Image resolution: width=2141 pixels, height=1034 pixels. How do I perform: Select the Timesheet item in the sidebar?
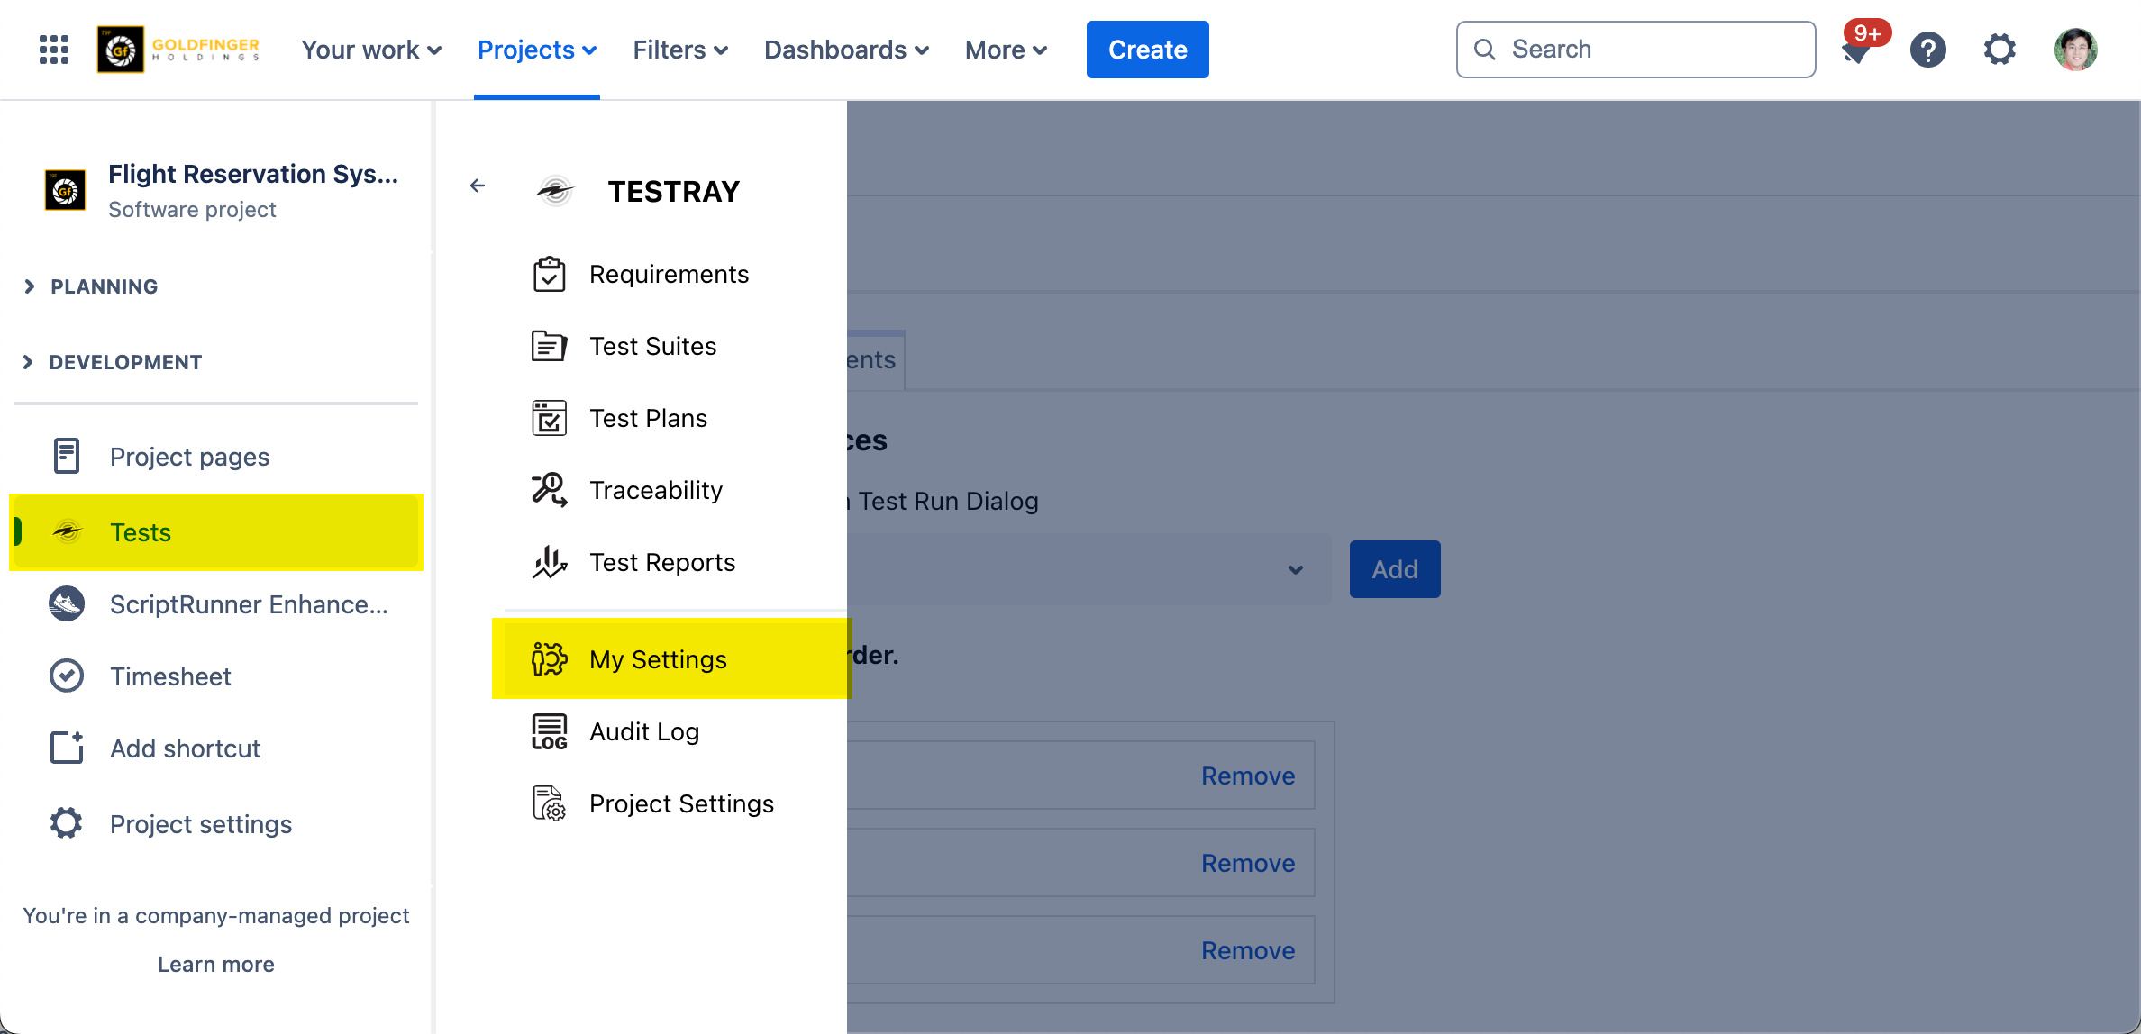pyautogui.click(x=170, y=676)
